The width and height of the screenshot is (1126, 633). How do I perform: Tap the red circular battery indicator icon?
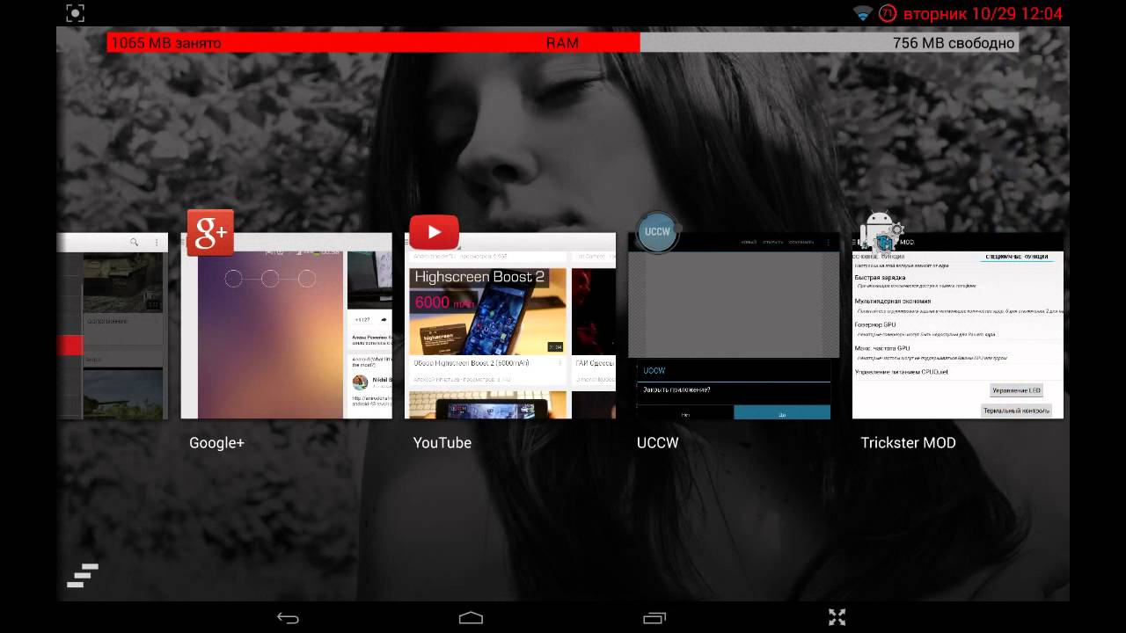click(x=888, y=13)
